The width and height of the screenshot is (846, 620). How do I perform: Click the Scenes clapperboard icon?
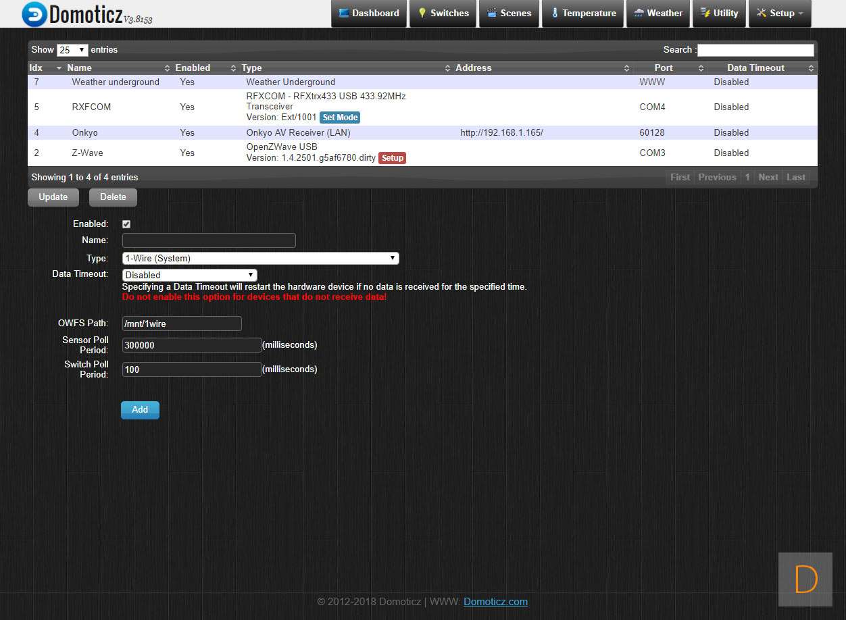pos(492,14)
